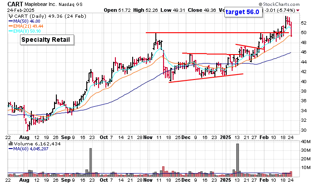The image size is (318, 184).
Task: Click the Oct label on the price chart's date axis
Action: click(104, 137)
